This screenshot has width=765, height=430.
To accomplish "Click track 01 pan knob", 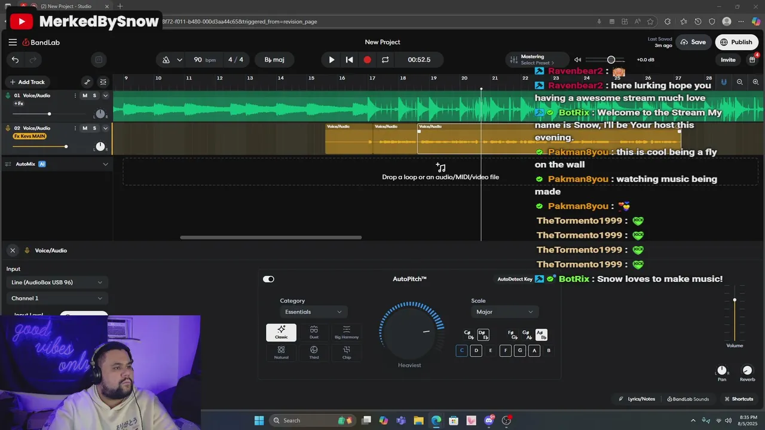I will pos(100,114).
